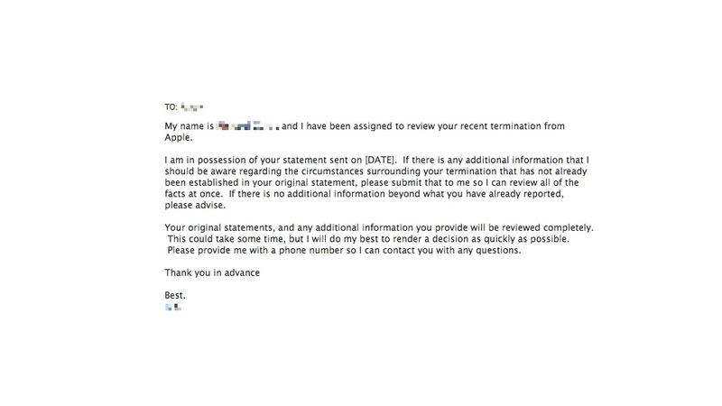Click the word "Apple." on the second line
This screenshot has height=406, width=722.
179,138
